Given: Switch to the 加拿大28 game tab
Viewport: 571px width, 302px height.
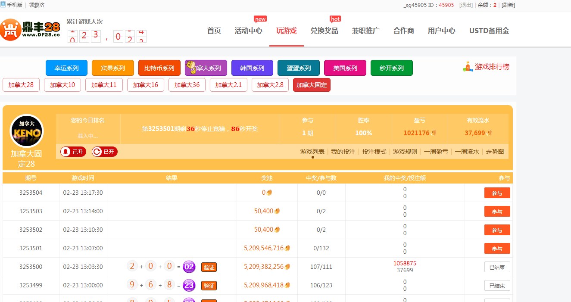Looking at the screenshot, I should pyautogui.click(x=21, y=85).
